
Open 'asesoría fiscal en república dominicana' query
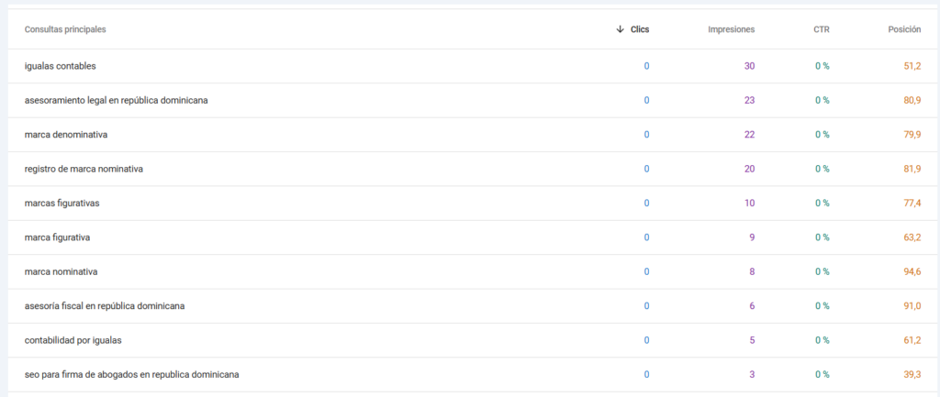point(105,306)
